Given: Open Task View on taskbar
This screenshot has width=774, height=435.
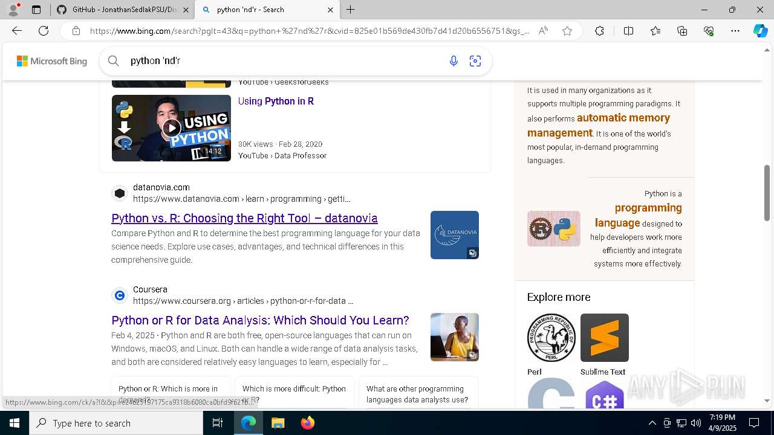Looking at the screenshot, I should coord(218,423).
